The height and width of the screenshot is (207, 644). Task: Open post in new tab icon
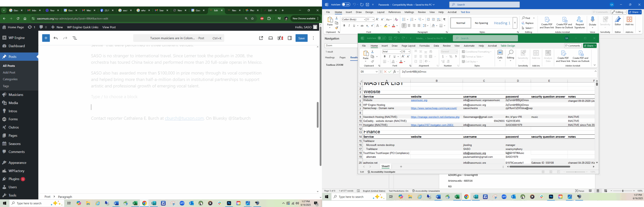pyautogui.click(x=261, y=38)
